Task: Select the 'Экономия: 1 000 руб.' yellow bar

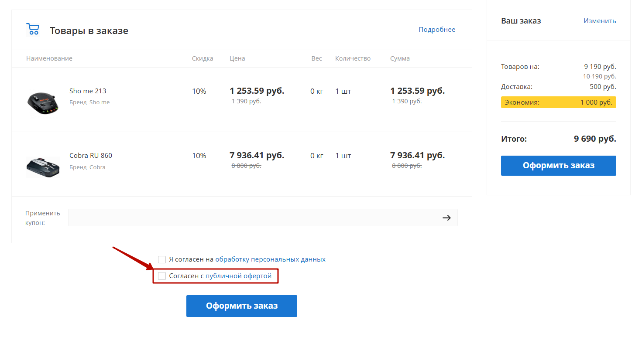Action: 559,102
